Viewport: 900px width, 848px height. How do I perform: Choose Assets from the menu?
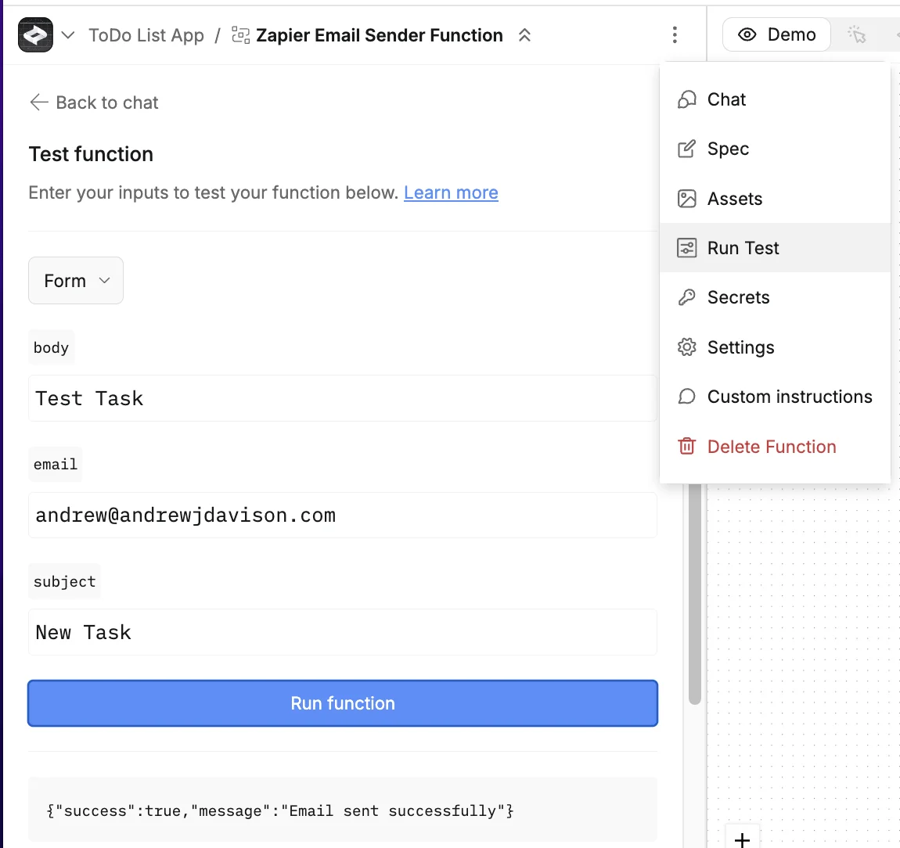point(775,199)
